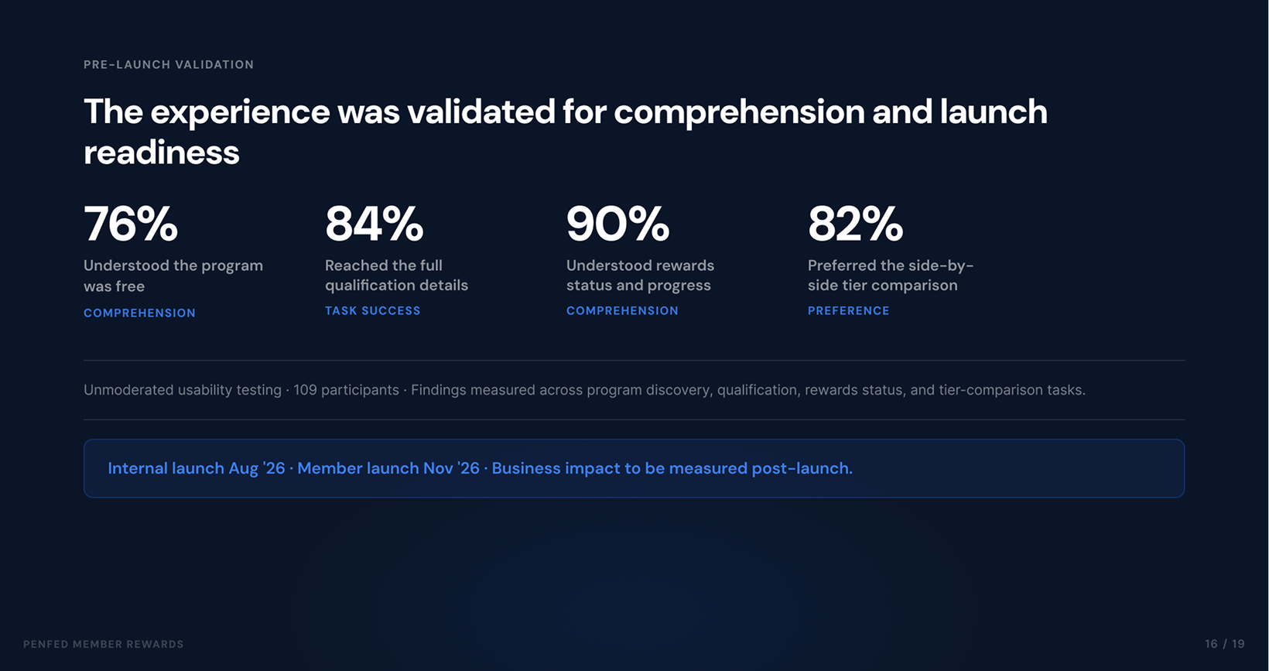Click 'Understood rewards status and progress' text

640,275
